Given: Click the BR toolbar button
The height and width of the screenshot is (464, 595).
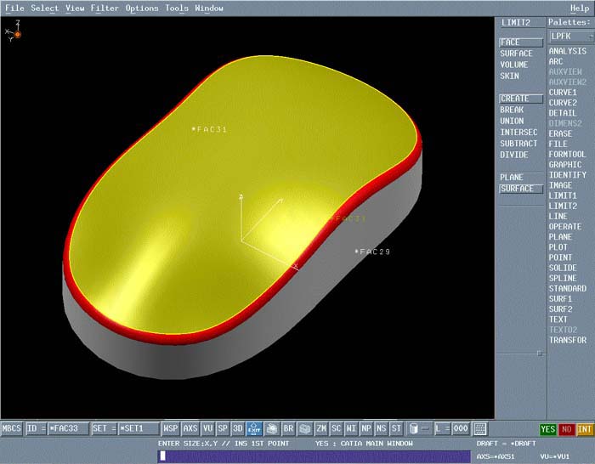Looking at the screenshot, I should 288,429.
